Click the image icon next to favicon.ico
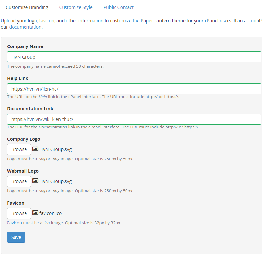Image resolution: width=262 pixels, height=255 pixels. (35, 213)
